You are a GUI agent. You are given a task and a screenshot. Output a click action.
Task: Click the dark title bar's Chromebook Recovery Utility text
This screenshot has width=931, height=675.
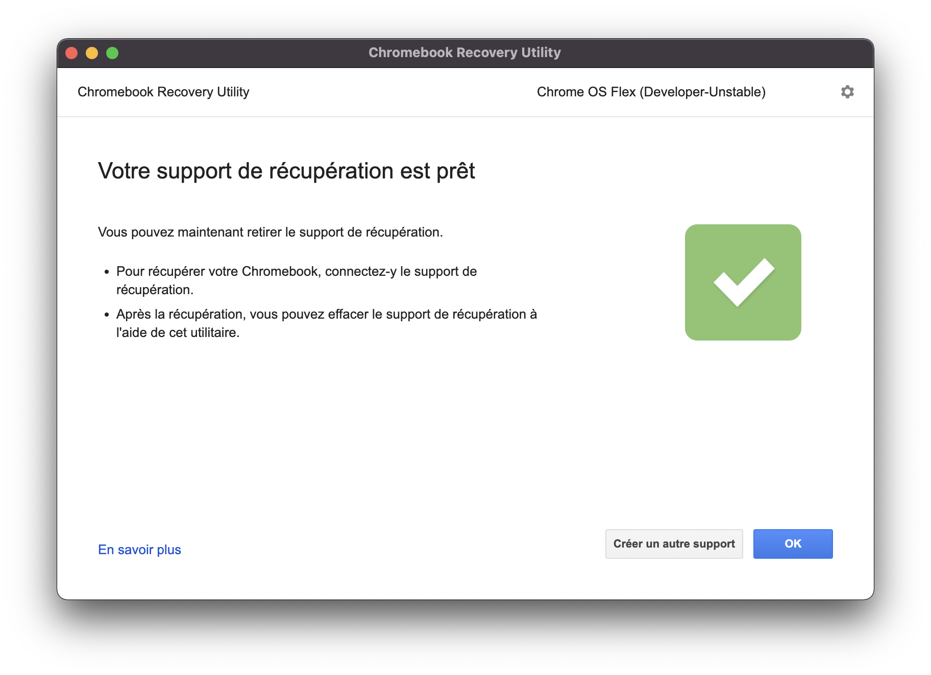(464, 53)
